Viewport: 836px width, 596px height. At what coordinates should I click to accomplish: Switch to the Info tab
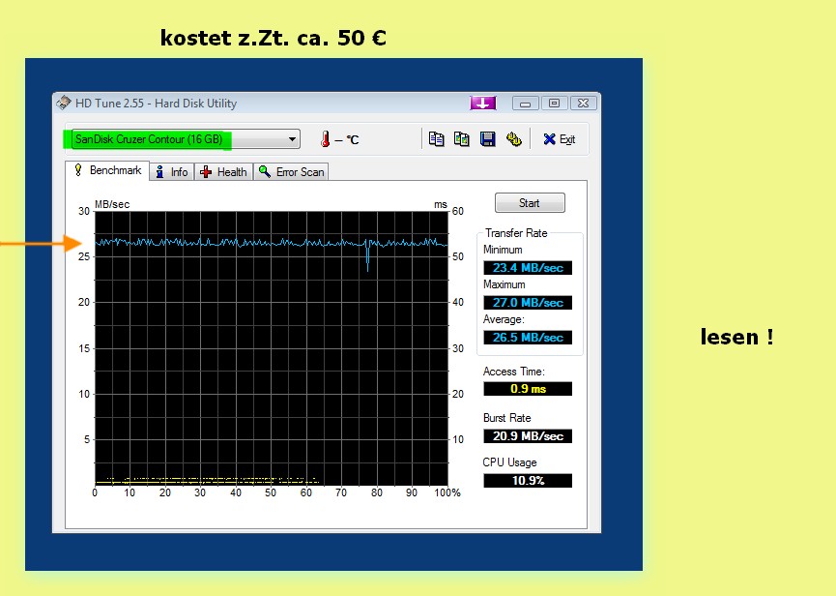[x=172, y=172]
